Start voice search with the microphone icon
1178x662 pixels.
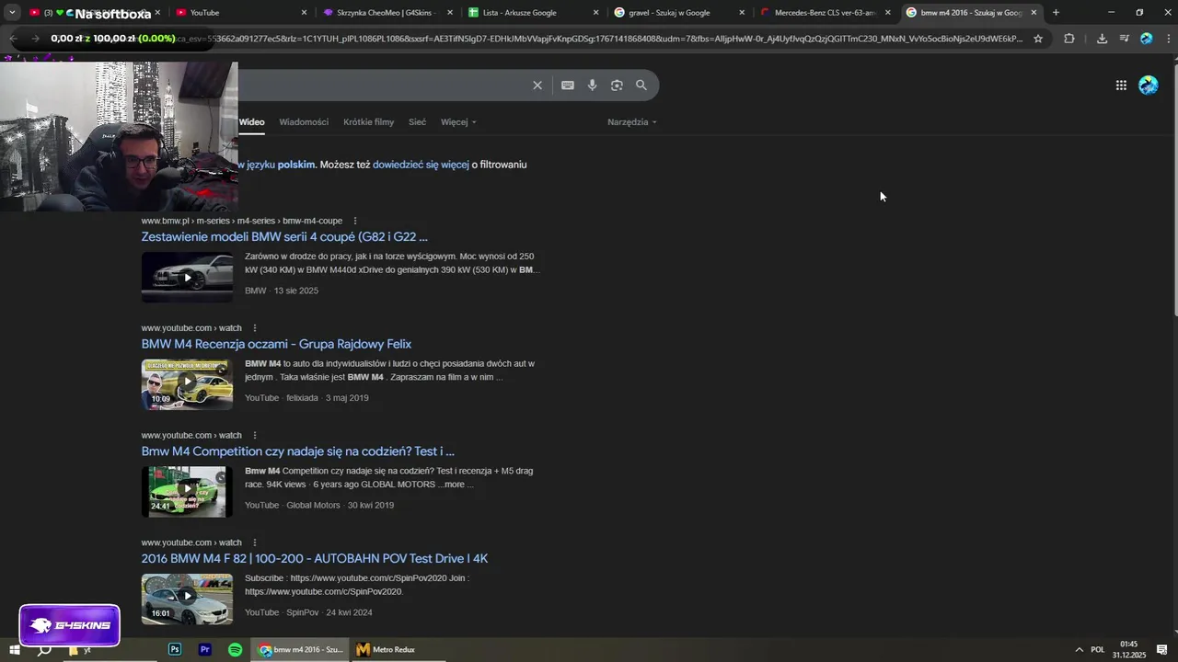coord(592,86)
